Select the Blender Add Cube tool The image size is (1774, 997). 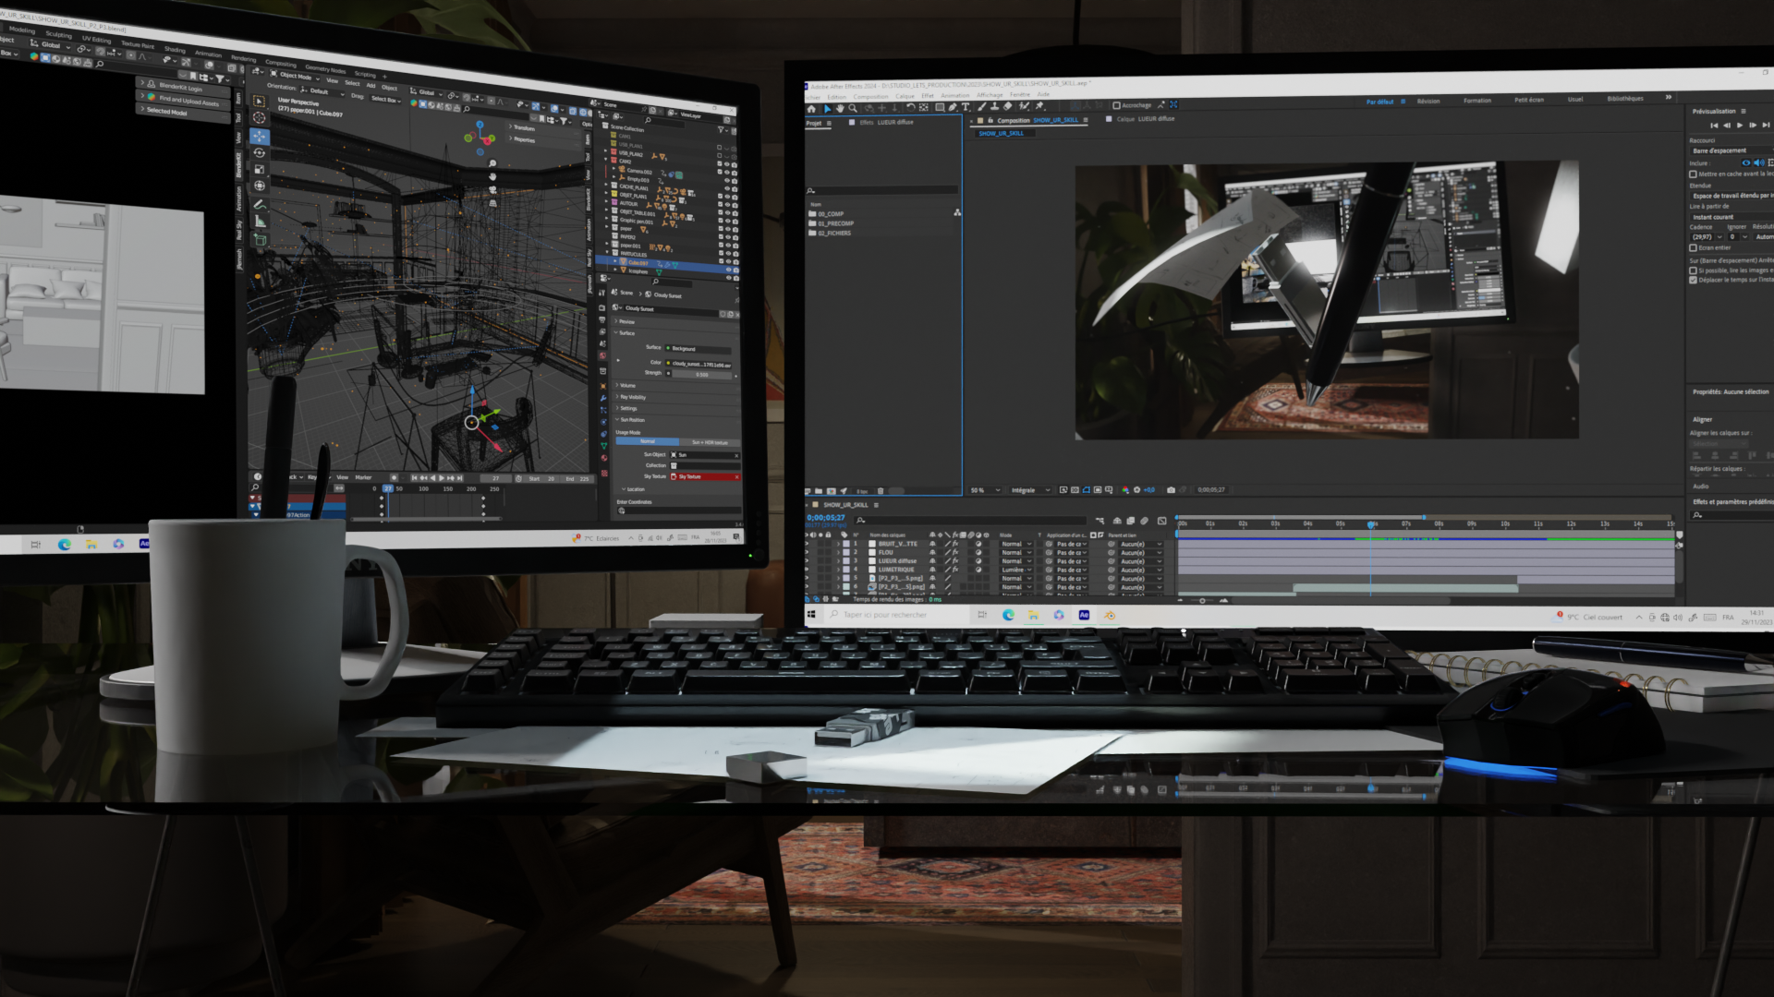pyautogui.click(x=260, y=240)
